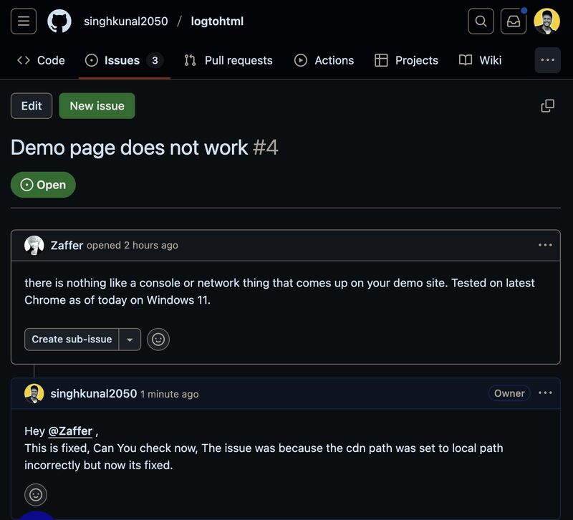The width and height of the screenshot is (573, 520).
Task: Click the Owner badge on comment
Action: pos(509,393)
